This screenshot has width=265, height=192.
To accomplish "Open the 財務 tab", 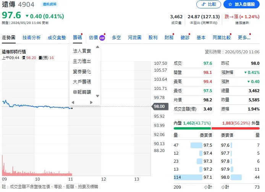I will point(169,37).
